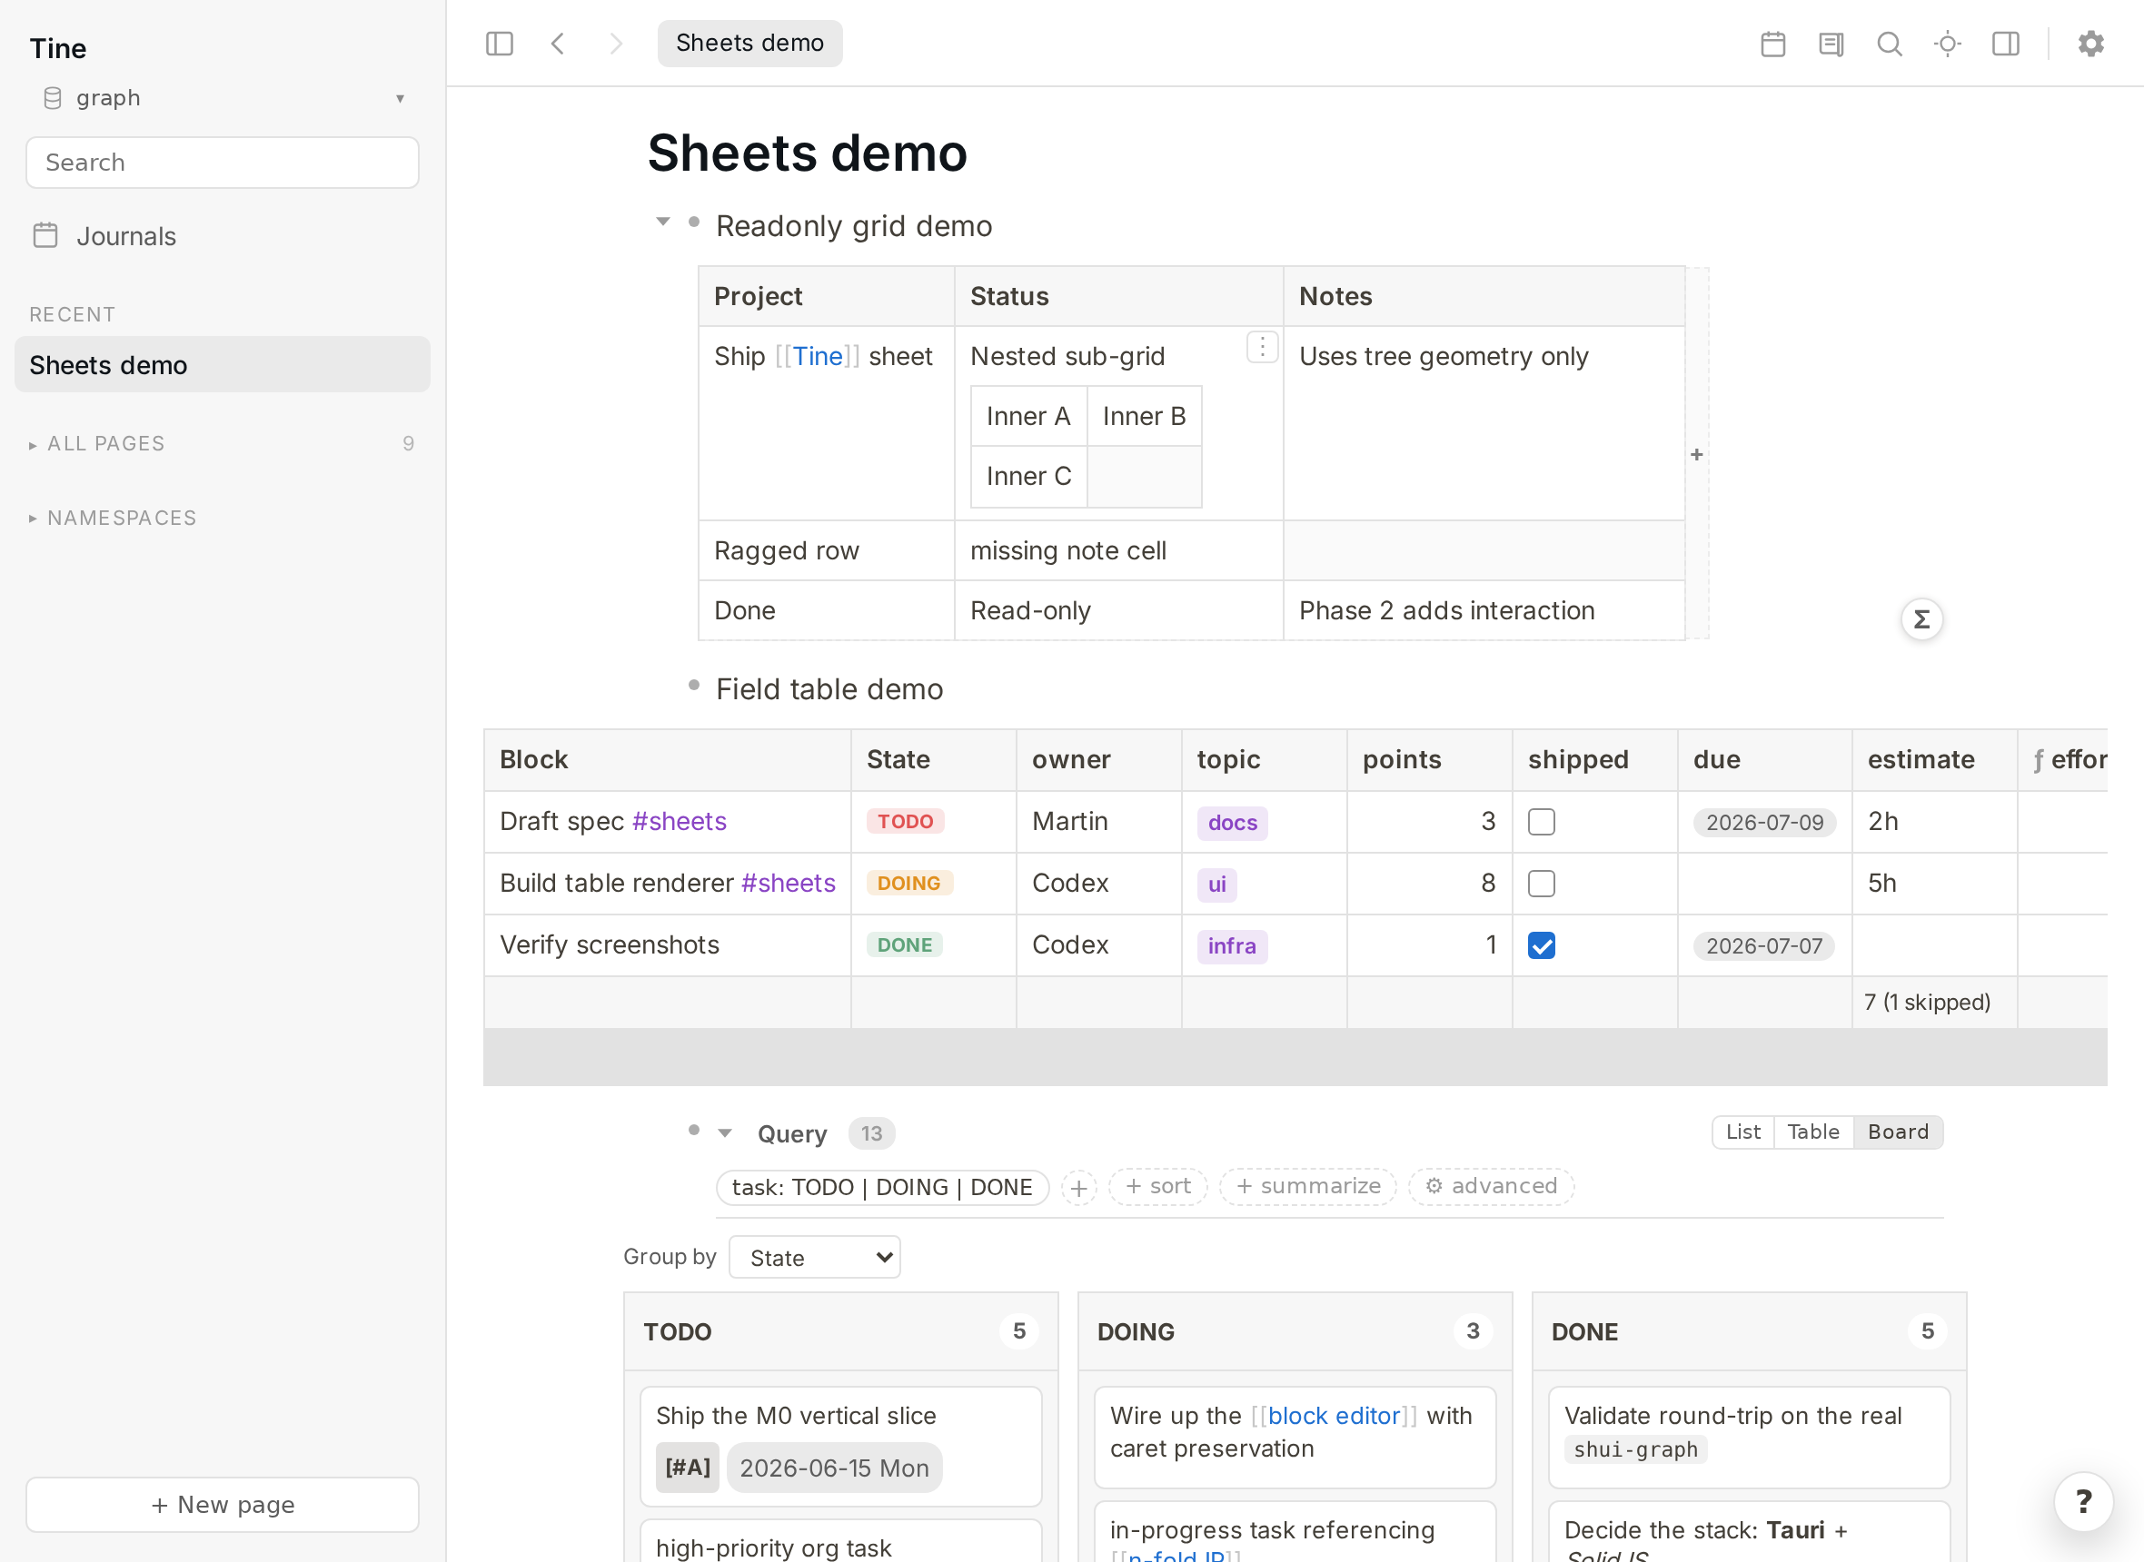Viewport: 2144px width, 1562px height.
Task: Click the Sigma summary button
Action: (x=1921, y=619)
